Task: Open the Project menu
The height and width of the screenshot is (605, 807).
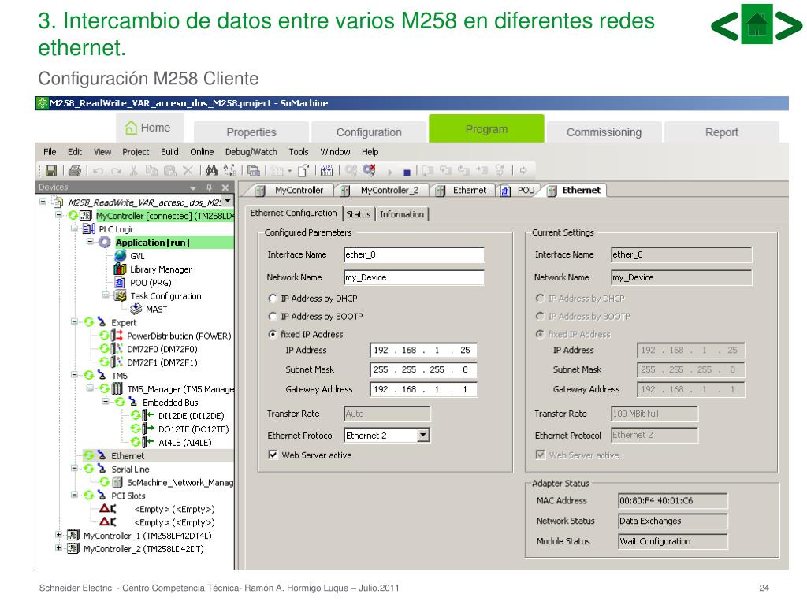Action: tap(136, 152)
